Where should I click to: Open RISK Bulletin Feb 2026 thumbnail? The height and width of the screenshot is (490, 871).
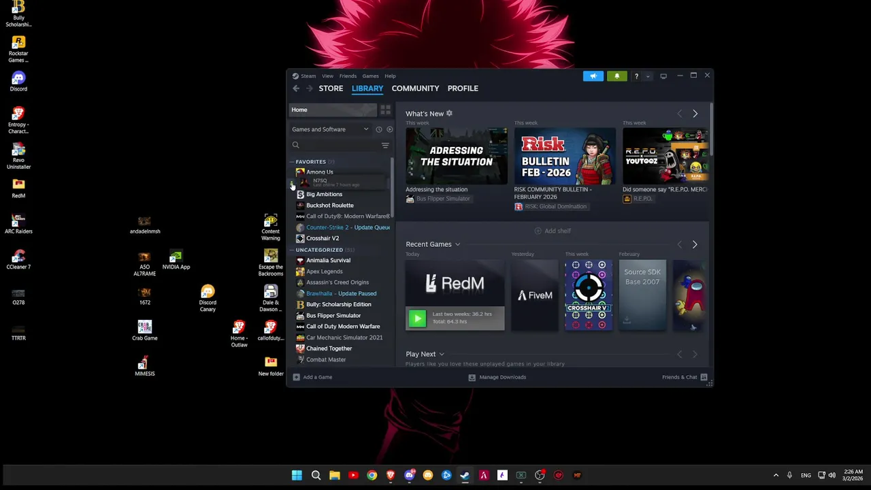point(565,156)
